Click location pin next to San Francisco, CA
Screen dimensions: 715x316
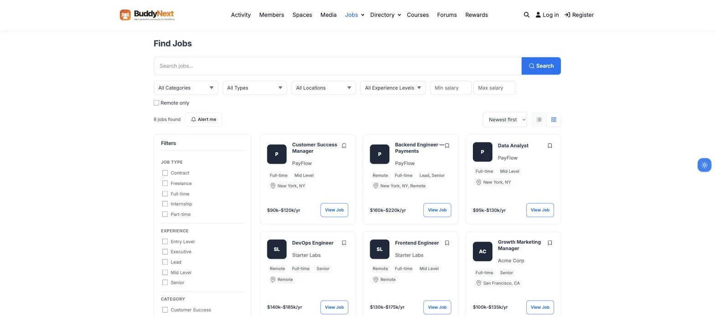479,283
